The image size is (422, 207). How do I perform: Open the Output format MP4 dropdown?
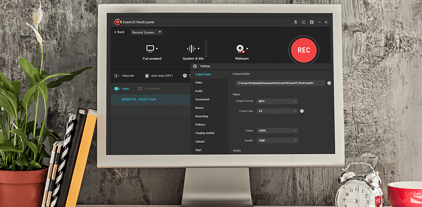tap(277, 101)
